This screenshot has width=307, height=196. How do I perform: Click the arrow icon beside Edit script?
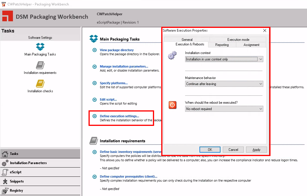point(95,99)
